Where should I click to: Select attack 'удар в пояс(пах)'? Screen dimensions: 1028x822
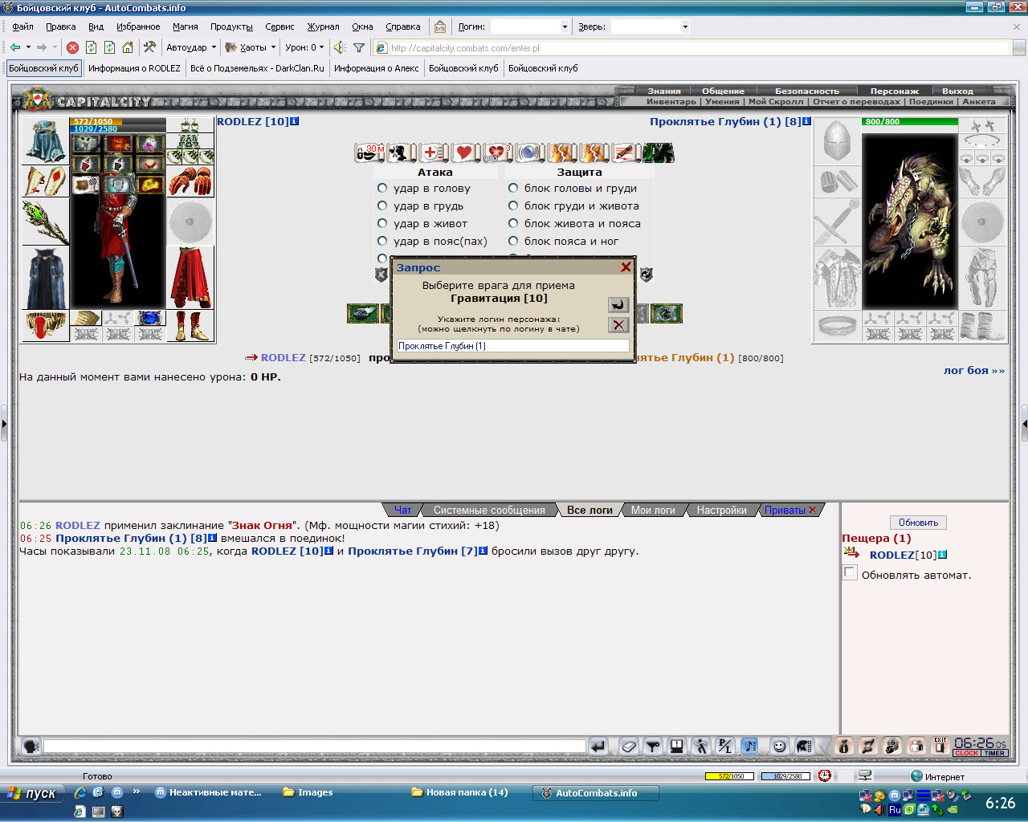[x=382, y=241]
